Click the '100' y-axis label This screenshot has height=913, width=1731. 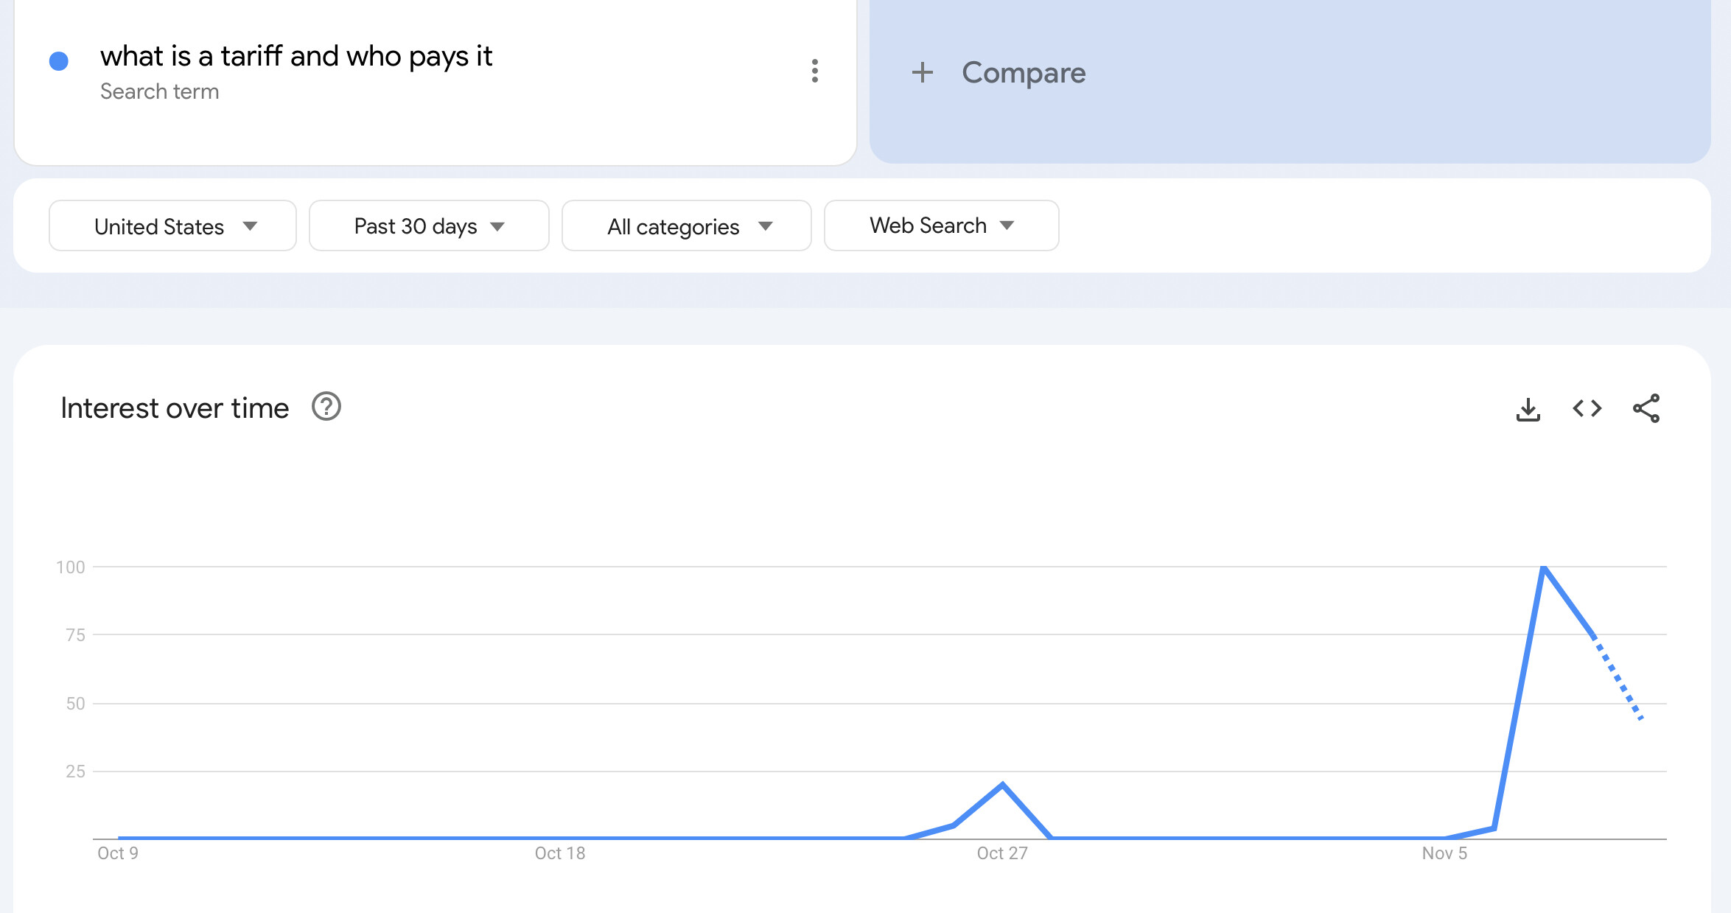71,567
